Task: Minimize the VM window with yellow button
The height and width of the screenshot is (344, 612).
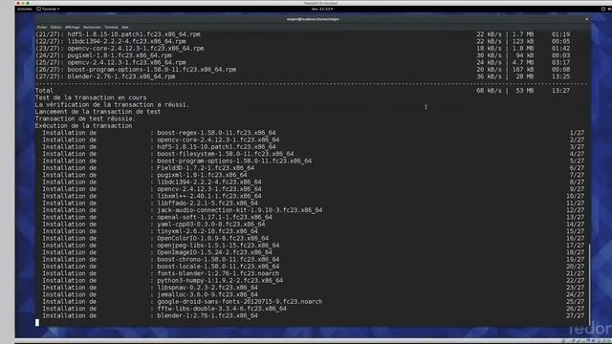Action: tap(23, 3)
